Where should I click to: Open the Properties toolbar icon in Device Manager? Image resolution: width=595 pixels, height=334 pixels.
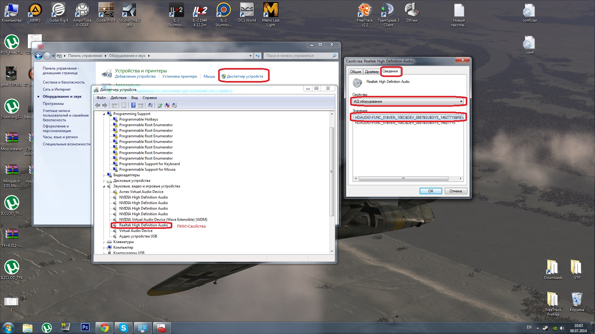click(x=124, y=105)
